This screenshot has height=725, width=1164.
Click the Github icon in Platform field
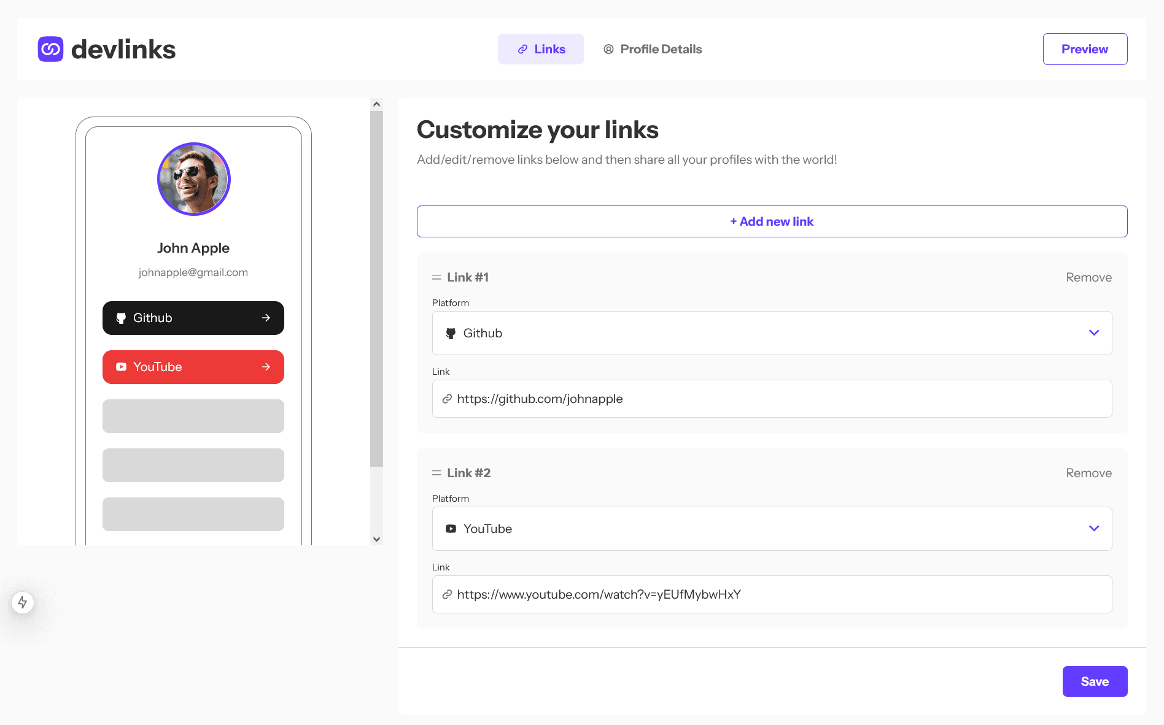451,333
